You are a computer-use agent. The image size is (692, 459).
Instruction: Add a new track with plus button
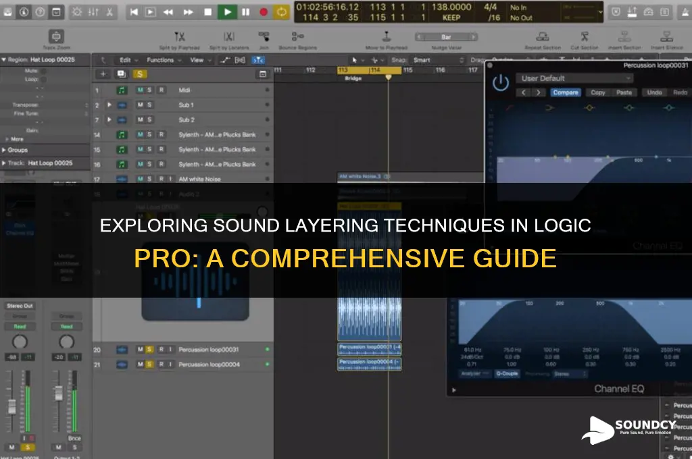[103, 74]
